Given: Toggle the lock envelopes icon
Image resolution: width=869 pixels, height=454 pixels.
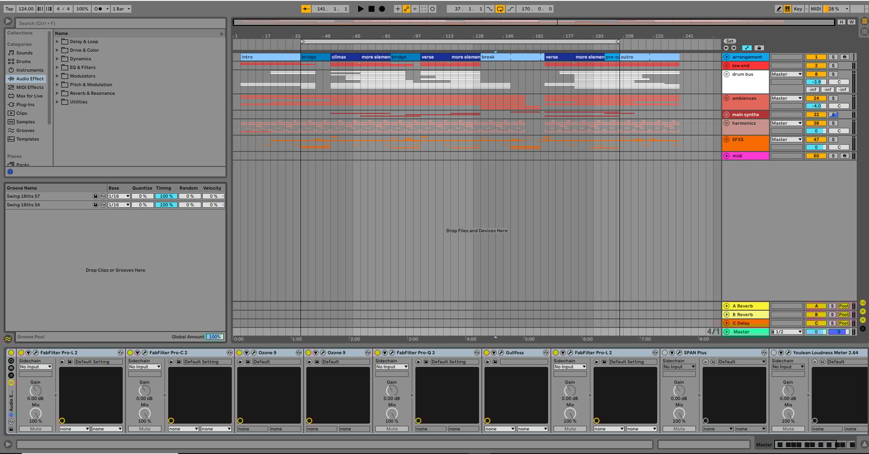Looking at the screenshot, I should [x=759, y=48].
